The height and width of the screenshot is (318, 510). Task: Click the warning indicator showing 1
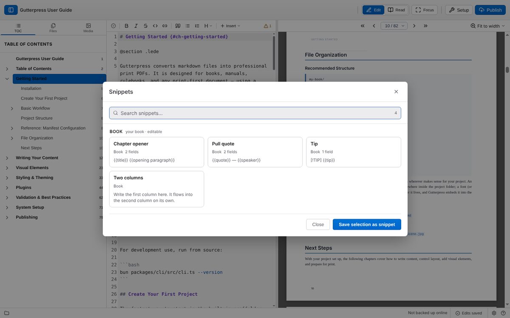(x=267, y=26)
